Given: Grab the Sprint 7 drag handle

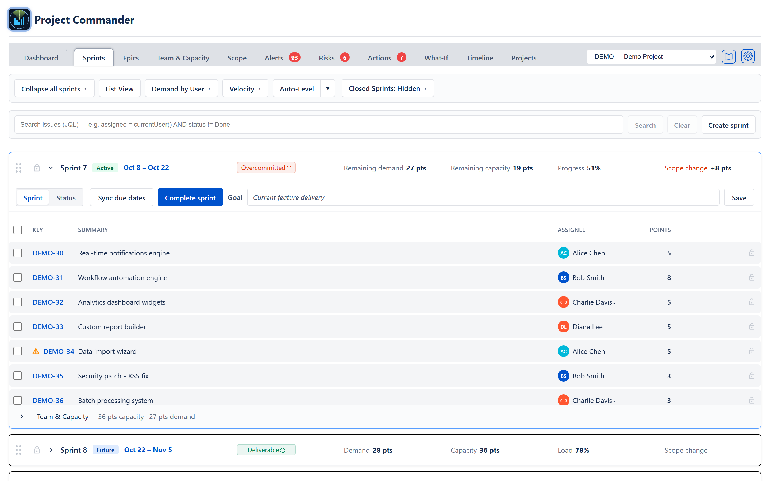Looking at the screenshot, I should click(18, 168).
